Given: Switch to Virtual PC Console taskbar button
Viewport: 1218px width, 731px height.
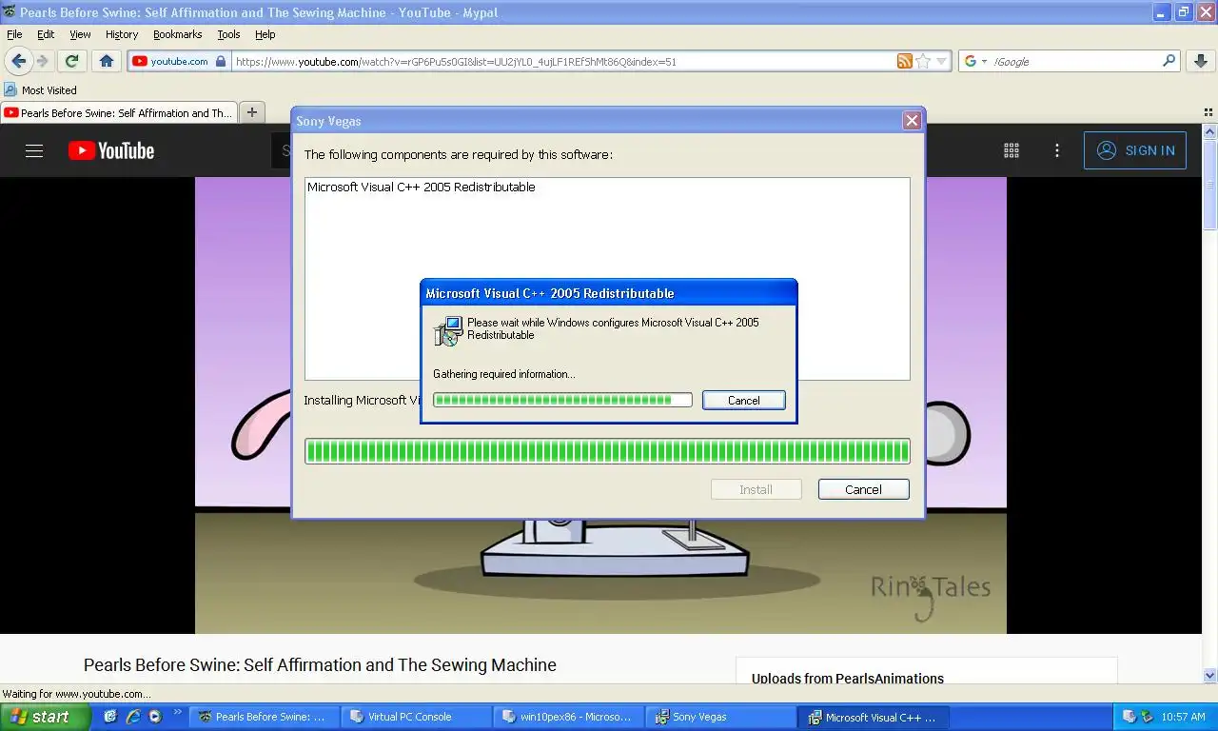Looking at the screenshot, I should (417, 717).
